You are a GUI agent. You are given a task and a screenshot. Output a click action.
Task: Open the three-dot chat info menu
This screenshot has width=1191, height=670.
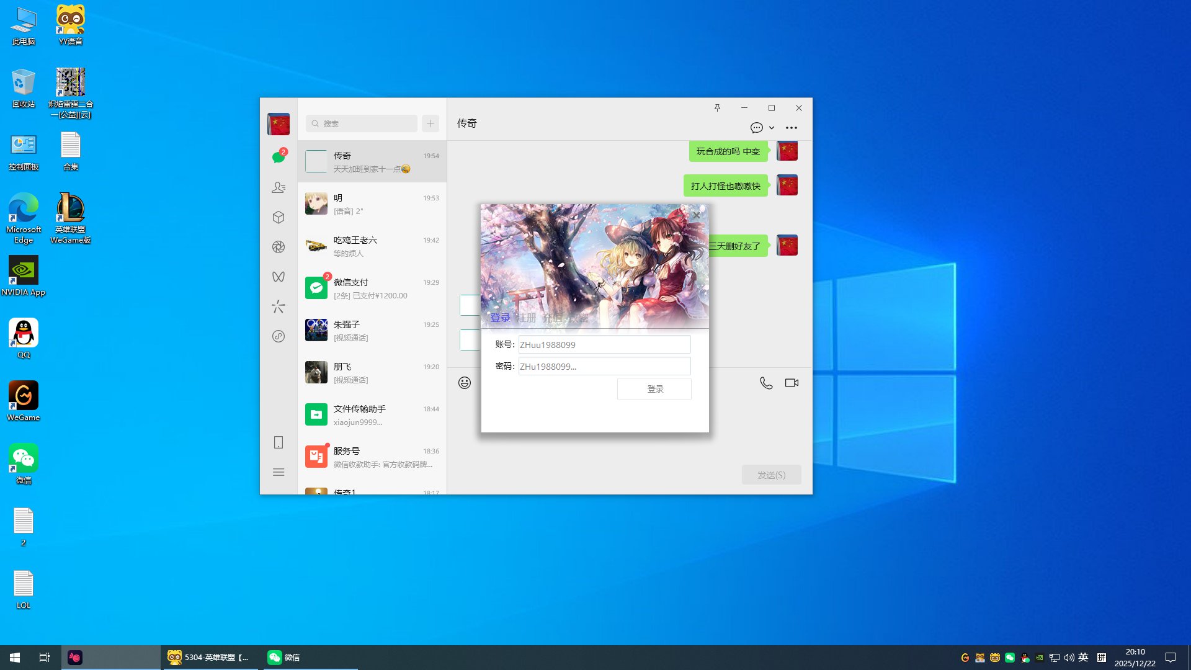[792, 128]
